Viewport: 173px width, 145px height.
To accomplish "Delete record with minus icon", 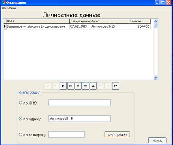I will 86,86.
